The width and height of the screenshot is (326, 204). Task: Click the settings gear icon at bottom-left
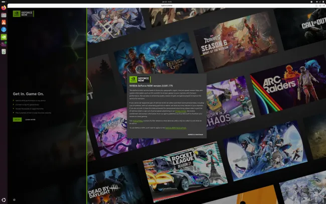tap(14, 199)
